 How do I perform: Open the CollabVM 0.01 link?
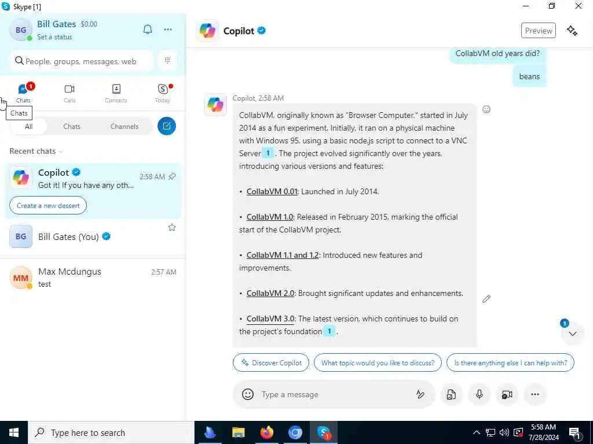click(272, 191)
